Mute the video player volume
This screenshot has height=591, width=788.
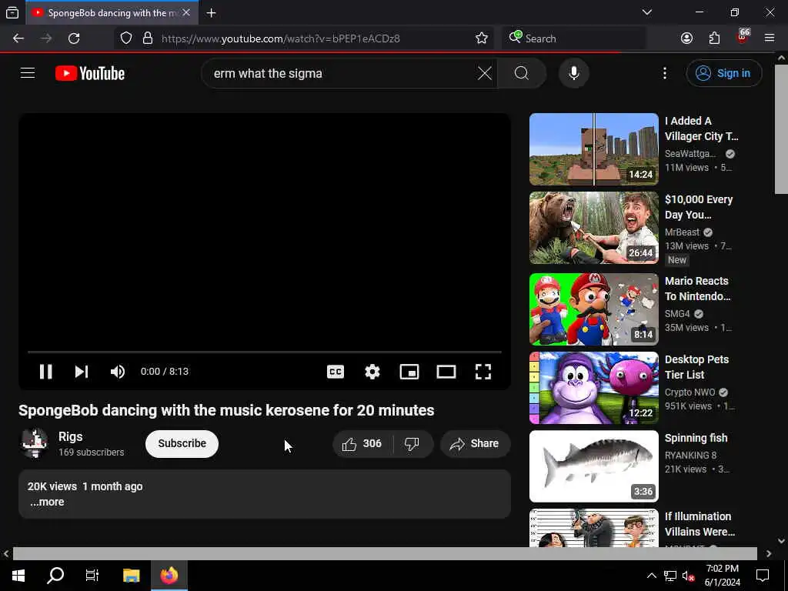point(118,372)
